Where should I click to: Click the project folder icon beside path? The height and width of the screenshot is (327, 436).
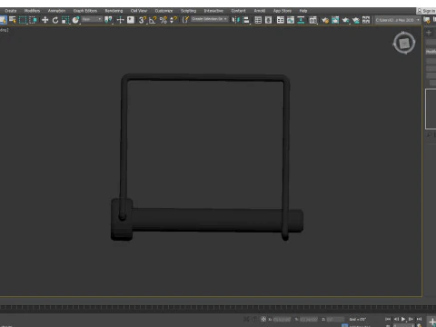[x=427, y=20]
